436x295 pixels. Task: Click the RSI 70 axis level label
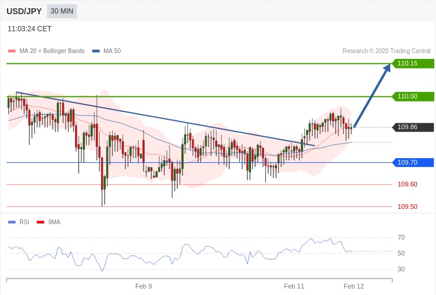pos(401,238)
